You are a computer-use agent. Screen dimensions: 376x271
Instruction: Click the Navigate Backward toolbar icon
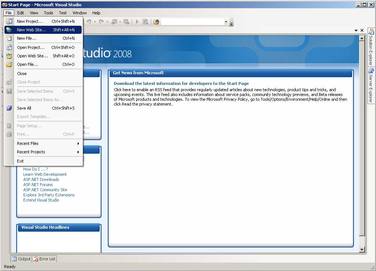tap(114, 22)
